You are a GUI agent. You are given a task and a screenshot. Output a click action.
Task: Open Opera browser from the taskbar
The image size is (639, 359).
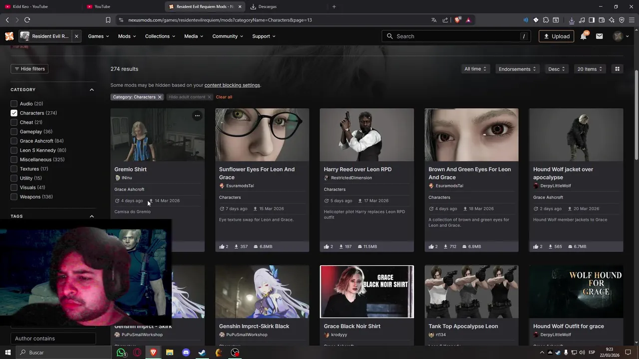(x=137, y=353)
